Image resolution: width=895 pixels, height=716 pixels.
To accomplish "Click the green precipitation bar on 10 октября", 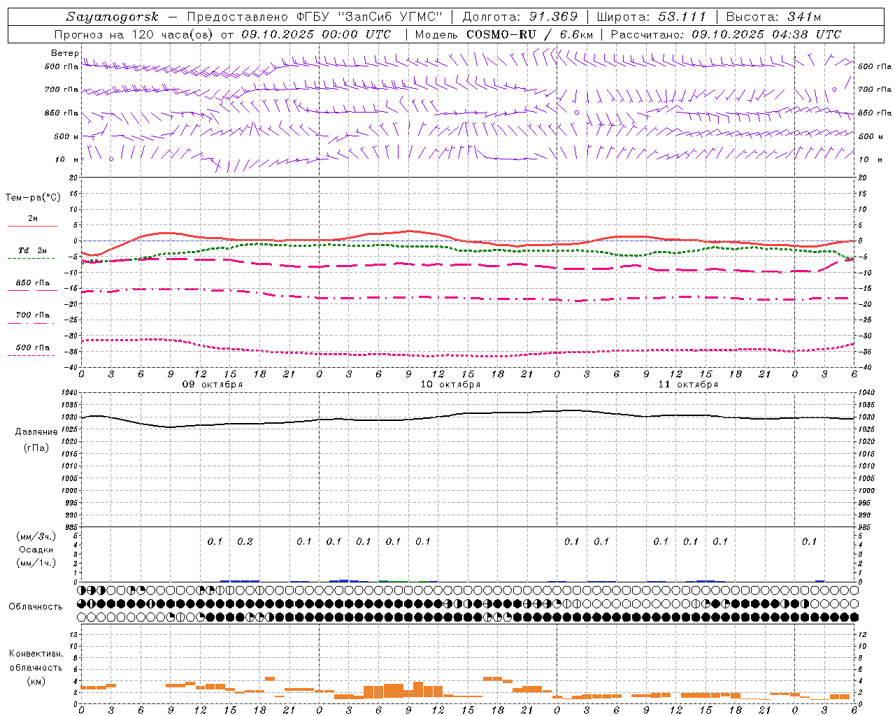I will 383,580.
